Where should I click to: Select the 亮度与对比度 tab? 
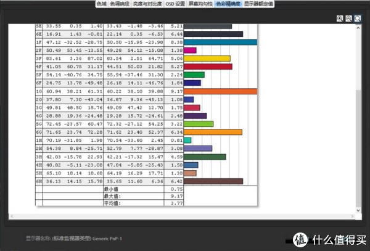click(x=147, y=4)
